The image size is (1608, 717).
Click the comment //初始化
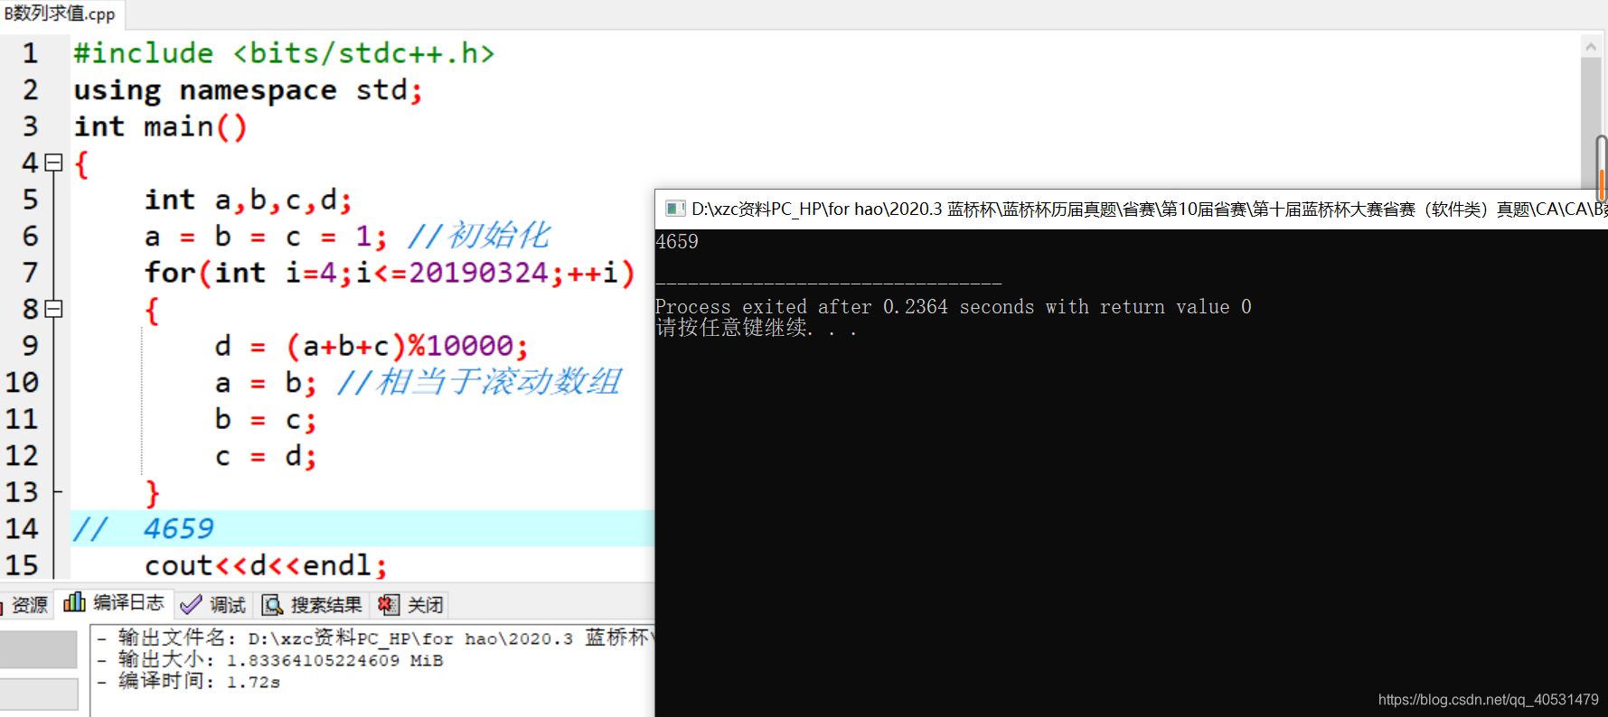[x=478, y=236]
